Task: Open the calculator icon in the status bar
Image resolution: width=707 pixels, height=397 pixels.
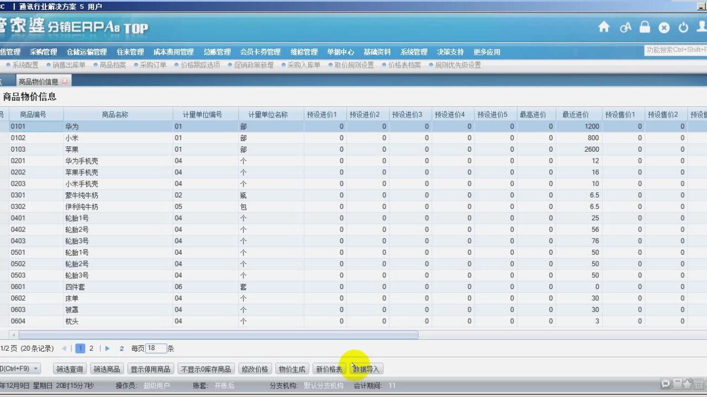Action: (x=698, y=383)
